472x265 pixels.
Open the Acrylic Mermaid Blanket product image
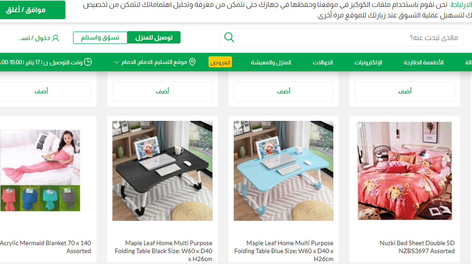[x=40, y=170]
